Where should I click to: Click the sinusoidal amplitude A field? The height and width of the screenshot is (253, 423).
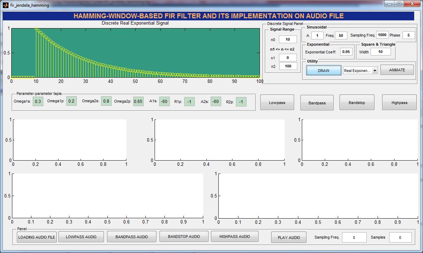click(317, 35)
